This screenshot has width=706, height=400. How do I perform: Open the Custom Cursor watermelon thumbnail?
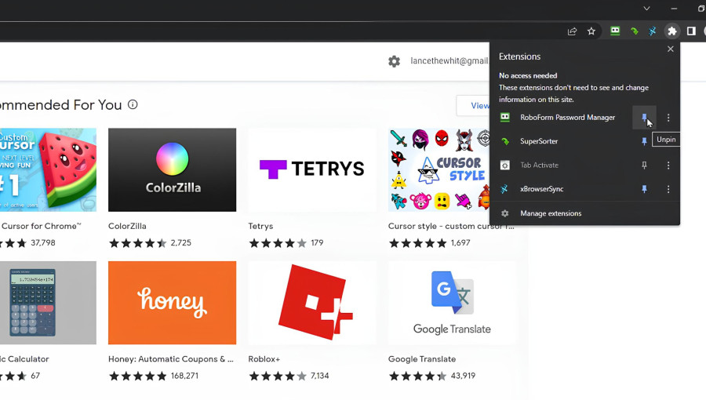click(48, 169)
